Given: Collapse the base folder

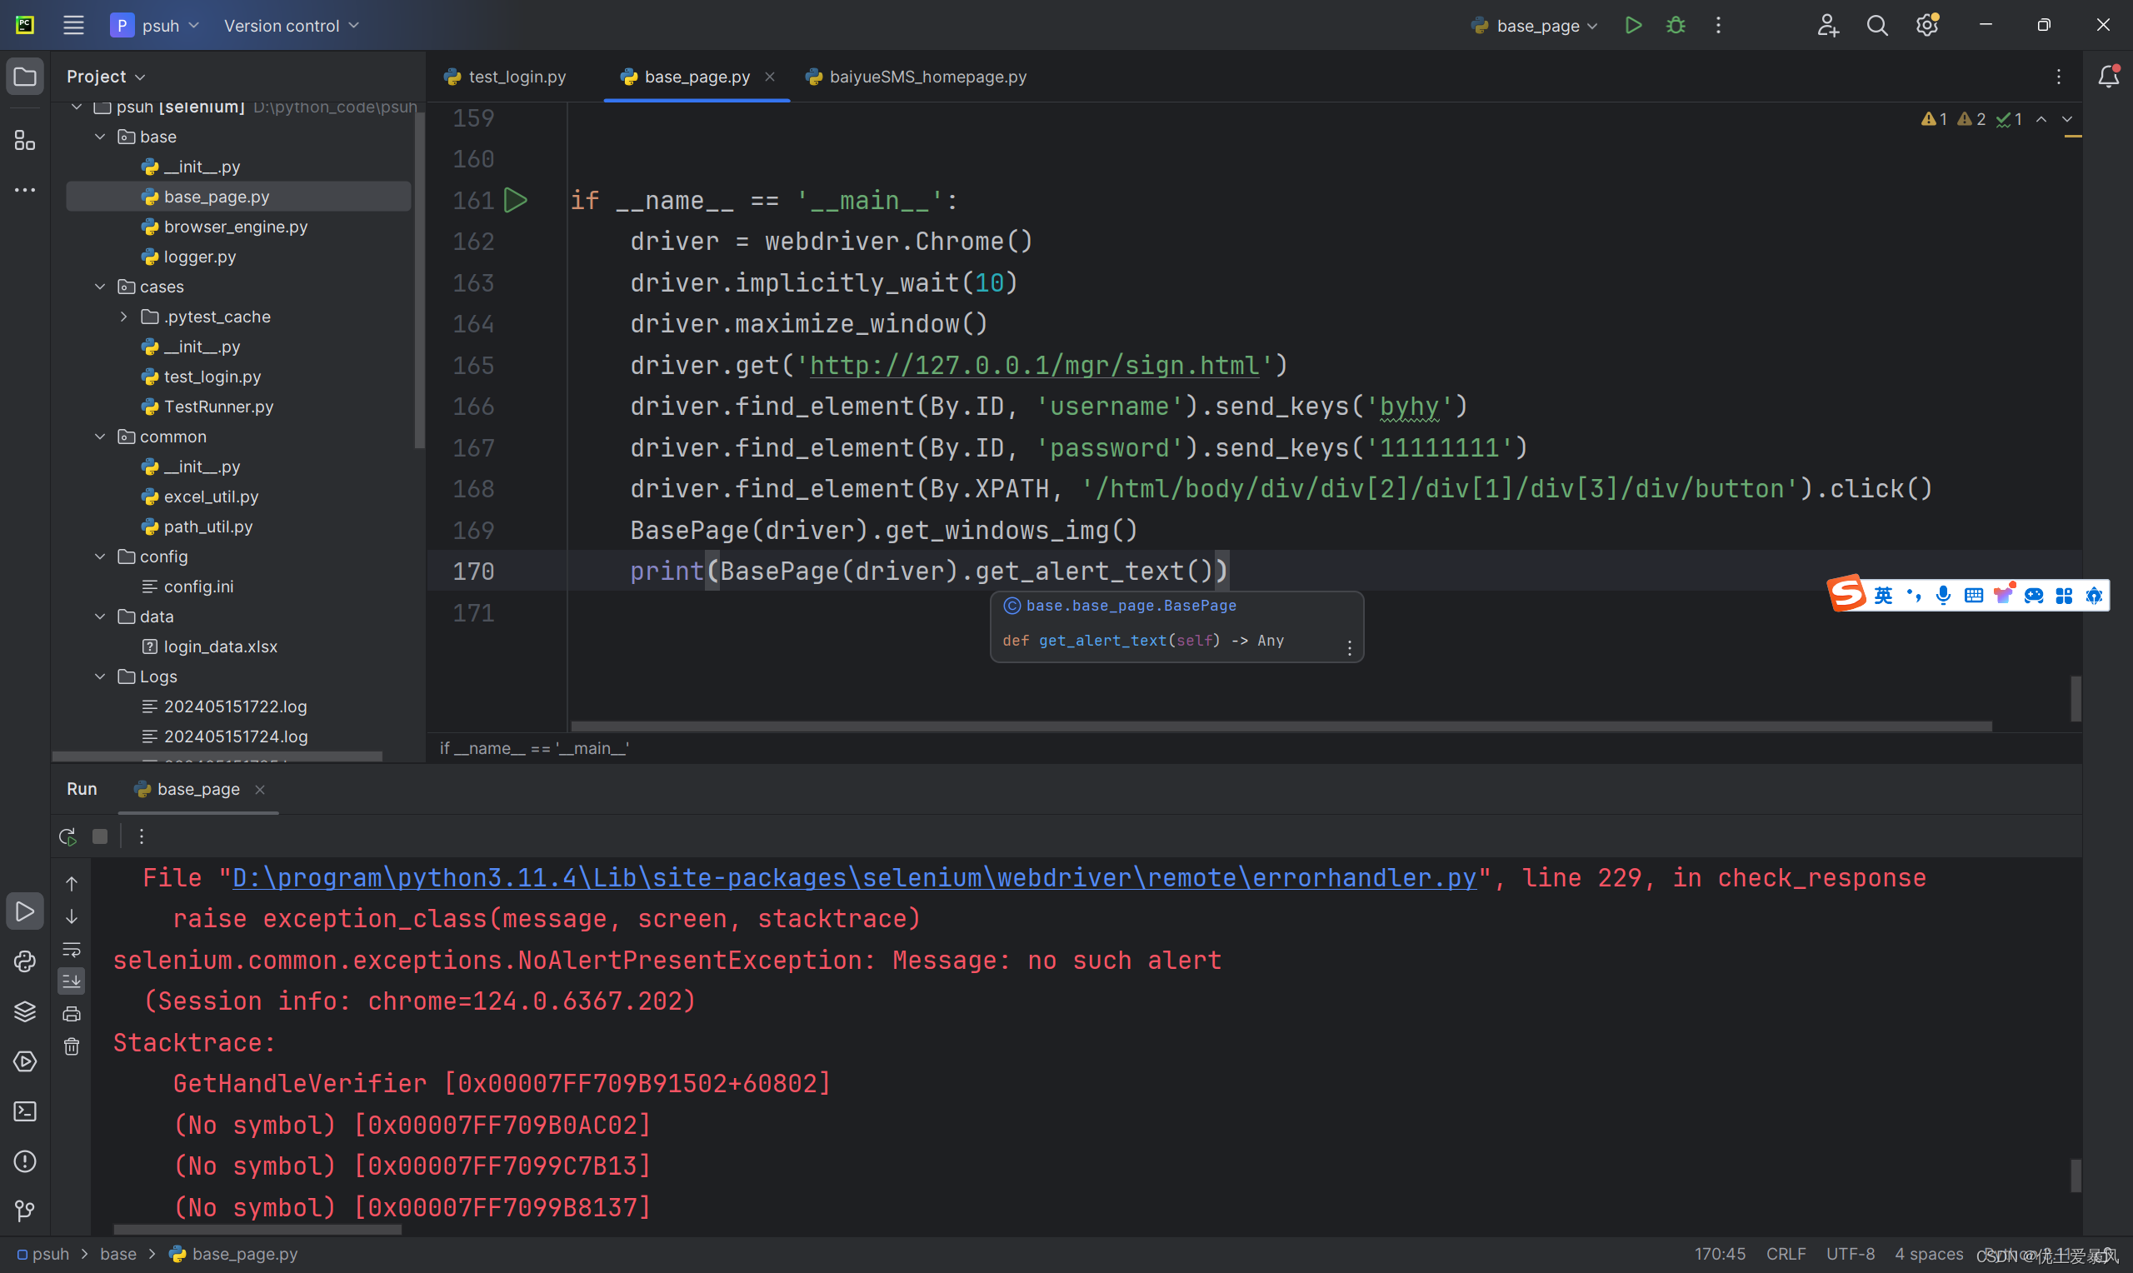Looking at the screenshot, I should click(x=100, y=137).
